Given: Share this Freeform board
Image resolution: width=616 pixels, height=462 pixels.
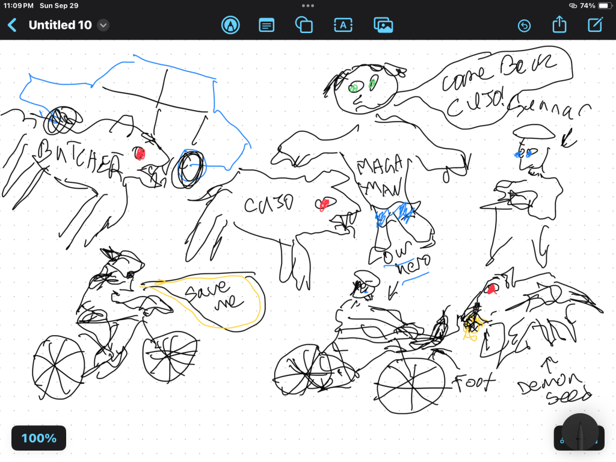Looking at the screenshot, I should click(x=559, y=25).
